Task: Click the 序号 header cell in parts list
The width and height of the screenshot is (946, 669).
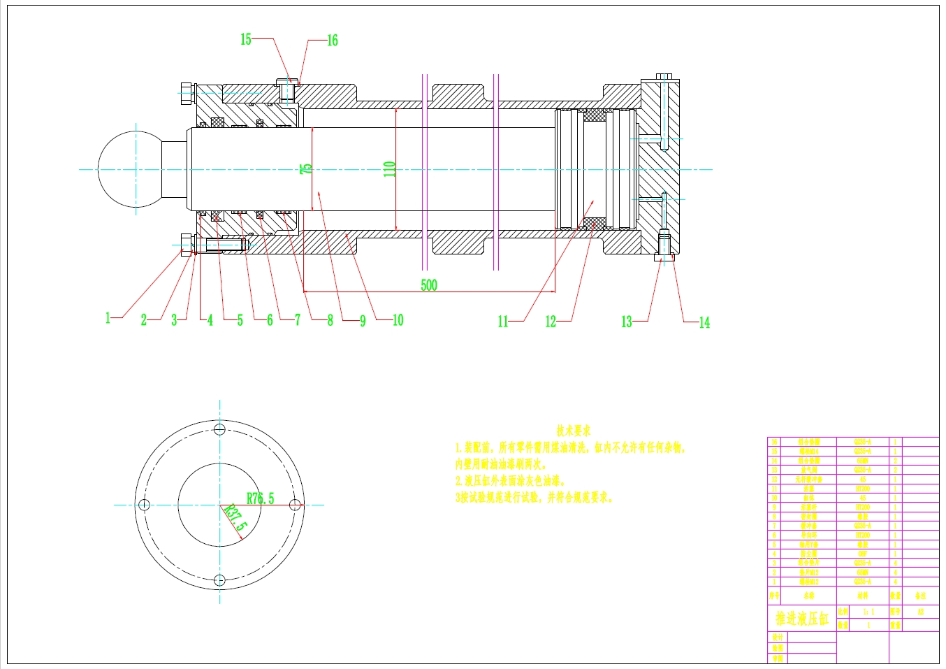Action: (x=774, y=596)
